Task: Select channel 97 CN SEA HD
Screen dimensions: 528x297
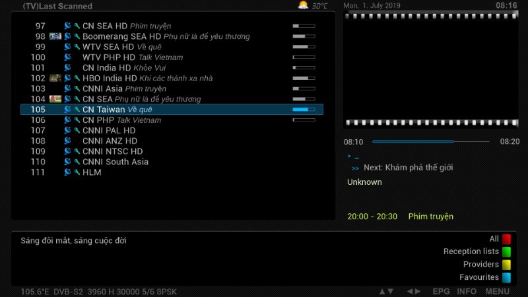Action: (x=172, y=26)
